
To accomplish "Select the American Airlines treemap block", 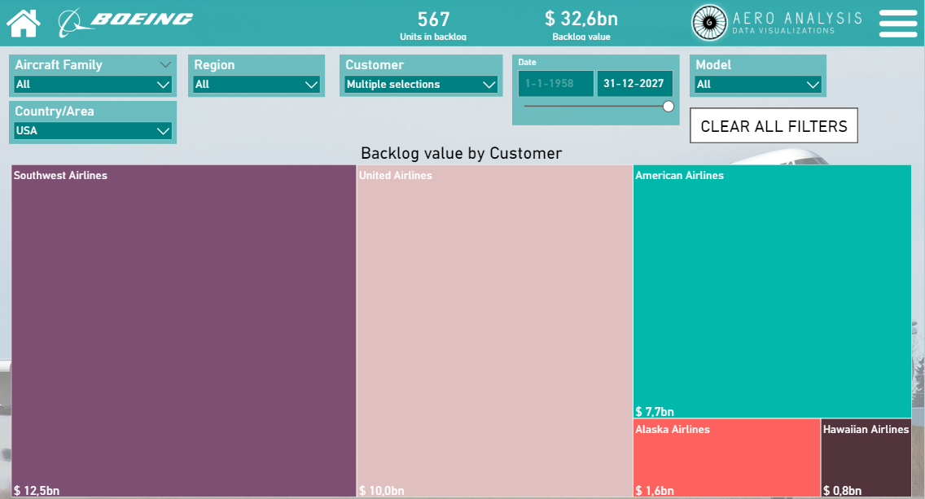I will (x=772, y=291).
